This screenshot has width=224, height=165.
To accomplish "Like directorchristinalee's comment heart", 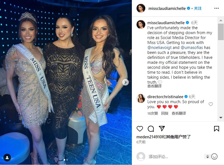I will pyautogui.click(x=211, y=104).
